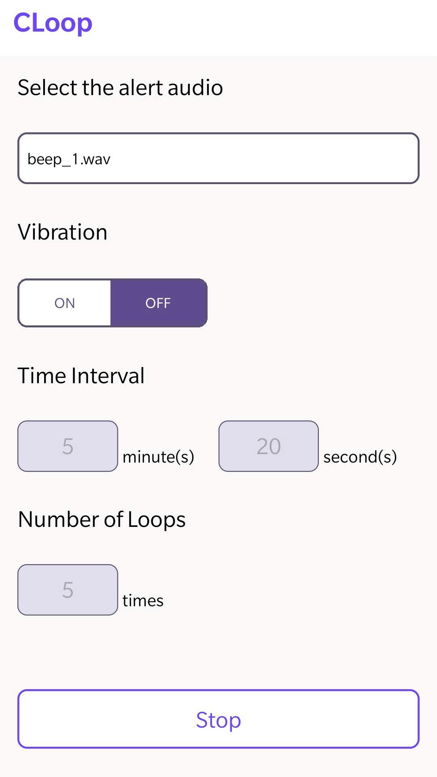Select the times field under Number of Loops
The width and height of the screenshot is (437, 777).
pos(68,590)
